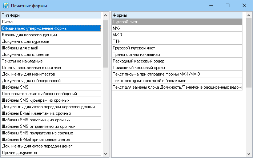Click up arrow of form types scrollbar
The width and height of the screenshot is (253, 158).
[106, 15]
